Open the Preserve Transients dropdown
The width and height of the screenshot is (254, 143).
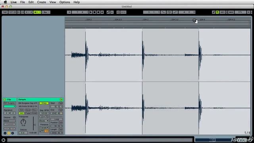tap(44, 128)
